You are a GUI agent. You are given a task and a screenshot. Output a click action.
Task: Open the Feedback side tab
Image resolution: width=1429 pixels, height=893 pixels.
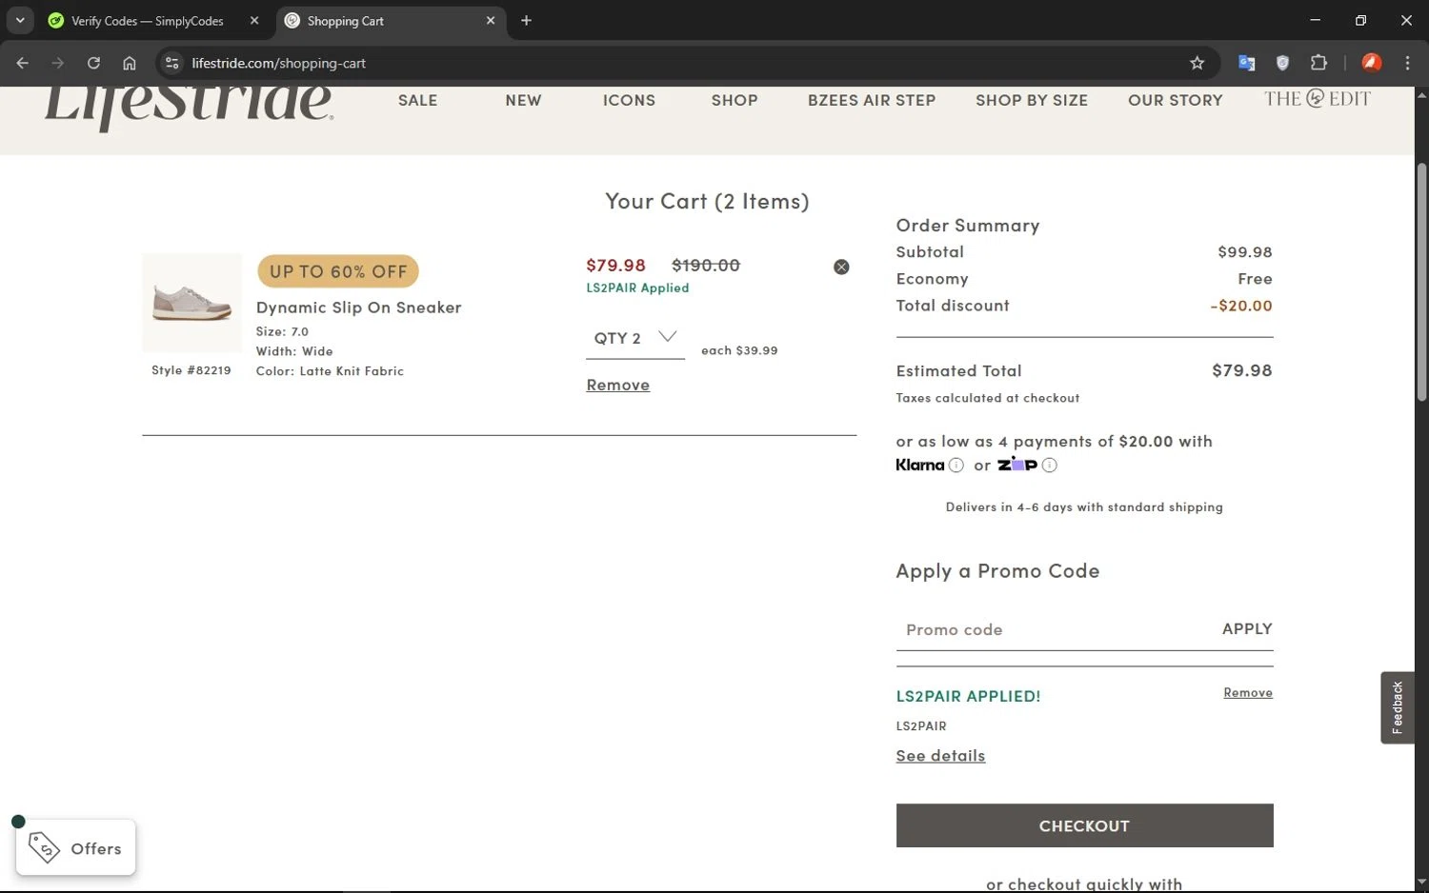(x=1397, y=707)
